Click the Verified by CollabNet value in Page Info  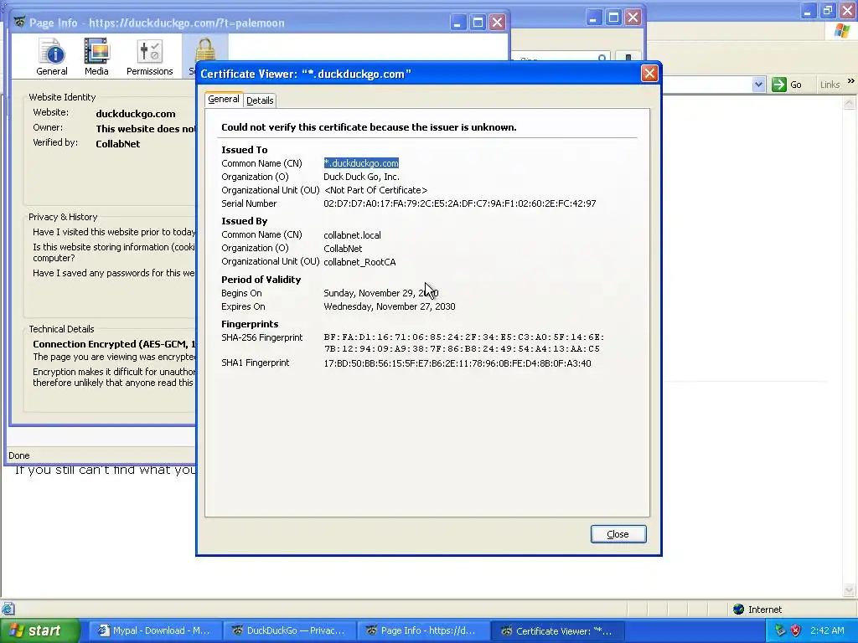117,144
